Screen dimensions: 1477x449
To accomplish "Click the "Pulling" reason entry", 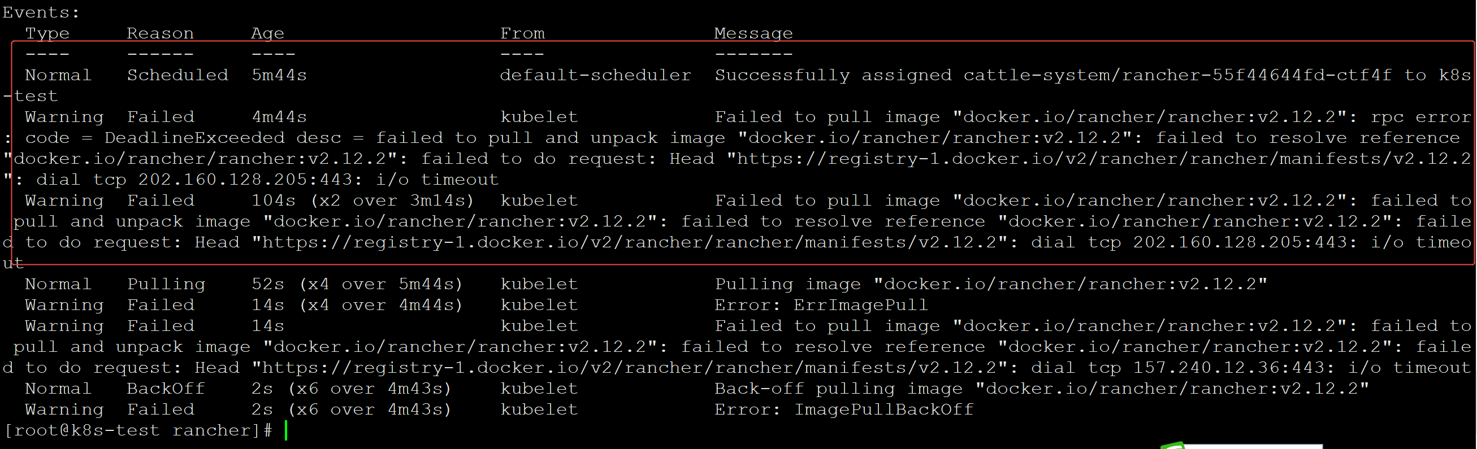I will (166, 285).
